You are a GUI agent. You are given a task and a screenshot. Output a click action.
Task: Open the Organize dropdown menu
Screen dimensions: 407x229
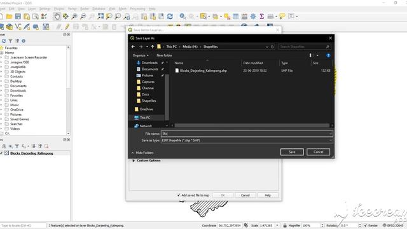(141, 55)
